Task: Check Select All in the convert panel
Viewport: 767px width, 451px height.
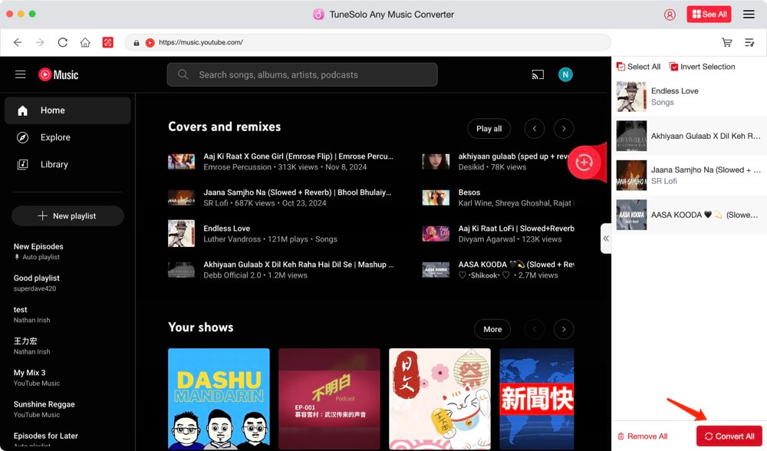Action: 638,67
